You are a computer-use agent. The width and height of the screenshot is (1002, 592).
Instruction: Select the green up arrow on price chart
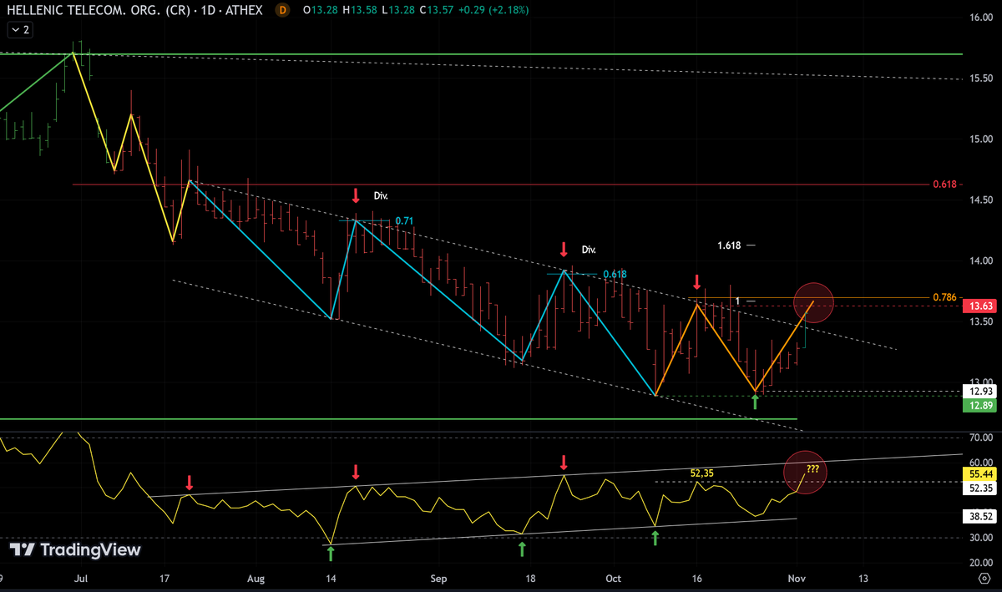click(x=756, y=402)
